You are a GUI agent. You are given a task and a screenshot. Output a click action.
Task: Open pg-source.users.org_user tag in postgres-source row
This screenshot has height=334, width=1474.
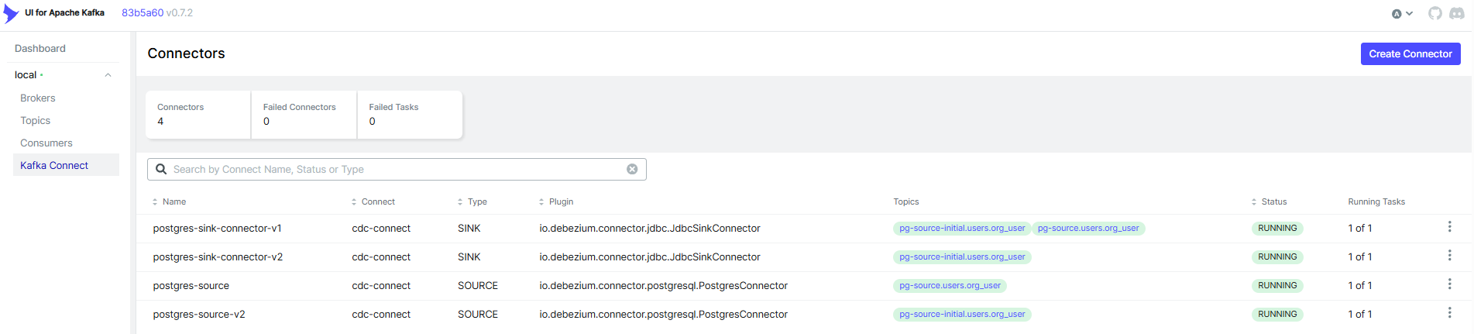950,286
